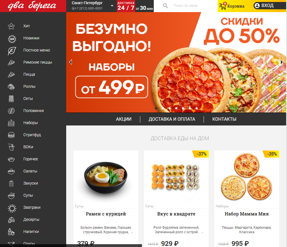Image resolution: width=287 pixels, height=247 pixels.
Task: Open the shopping cart Корзина icon
Action: [223, 6]
